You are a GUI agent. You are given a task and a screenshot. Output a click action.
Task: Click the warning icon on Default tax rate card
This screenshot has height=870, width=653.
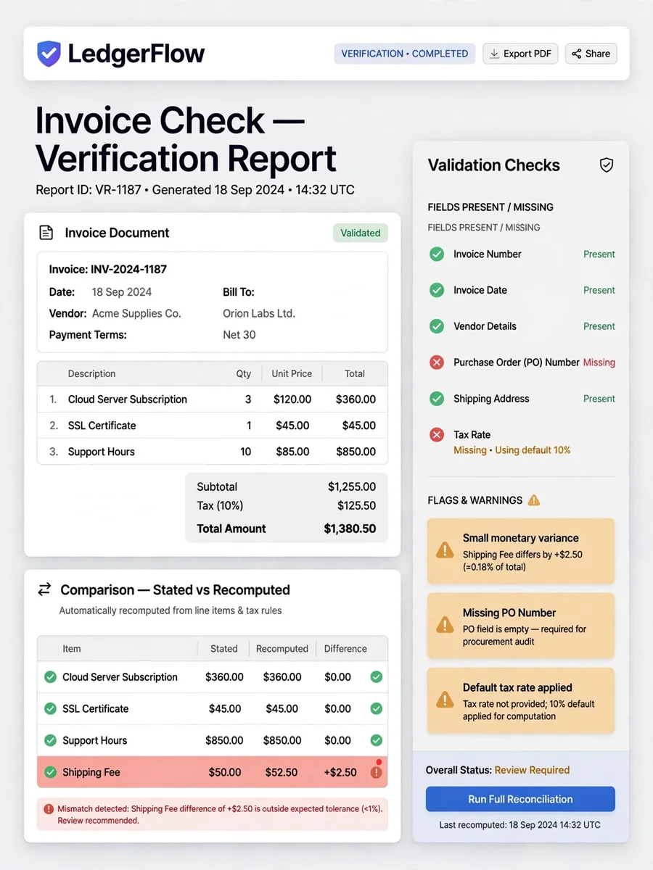445,700
